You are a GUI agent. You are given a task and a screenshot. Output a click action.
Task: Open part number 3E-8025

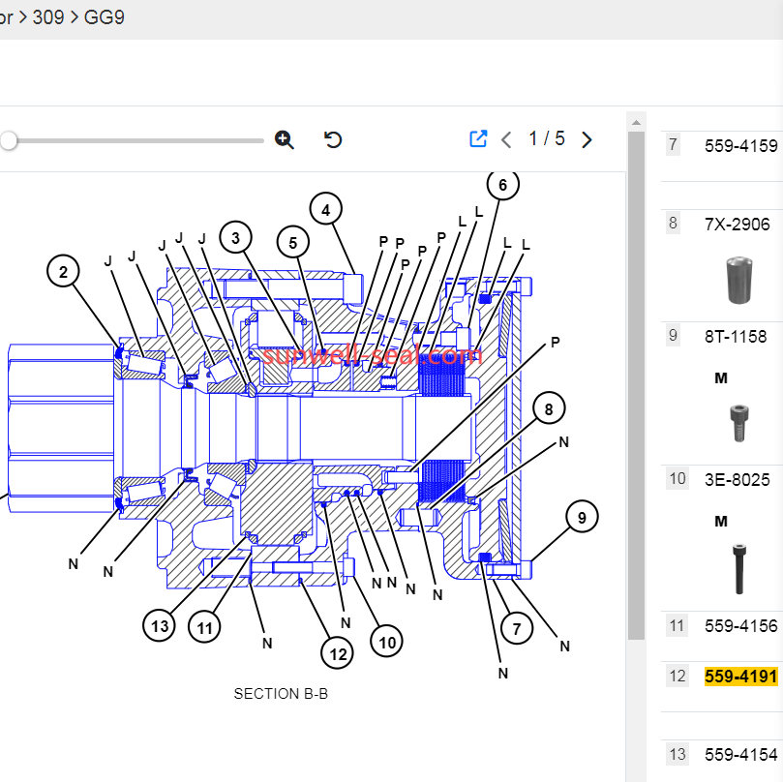click(738, 479)
